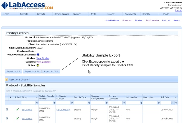Image resolution: width=183 pixels, height=123 pixels.
Task: Open the View Samples link
Action: click(x=43, y=62)
